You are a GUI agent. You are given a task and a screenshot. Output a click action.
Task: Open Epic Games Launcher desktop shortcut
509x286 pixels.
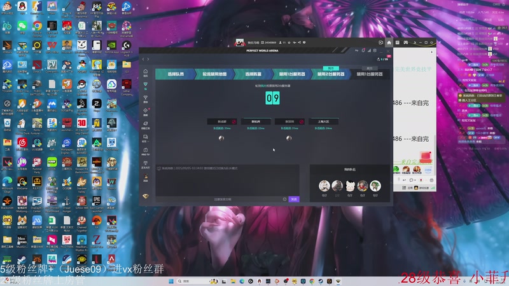coord(97,204)
